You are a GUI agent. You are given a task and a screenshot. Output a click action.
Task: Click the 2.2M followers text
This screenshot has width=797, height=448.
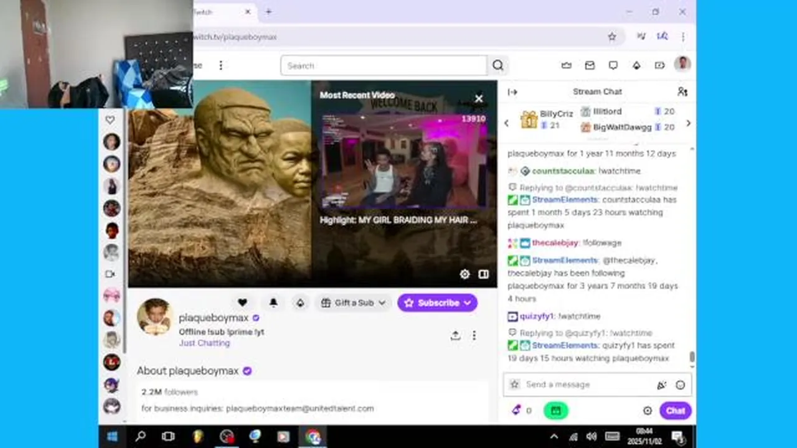[x=169, y=392]
